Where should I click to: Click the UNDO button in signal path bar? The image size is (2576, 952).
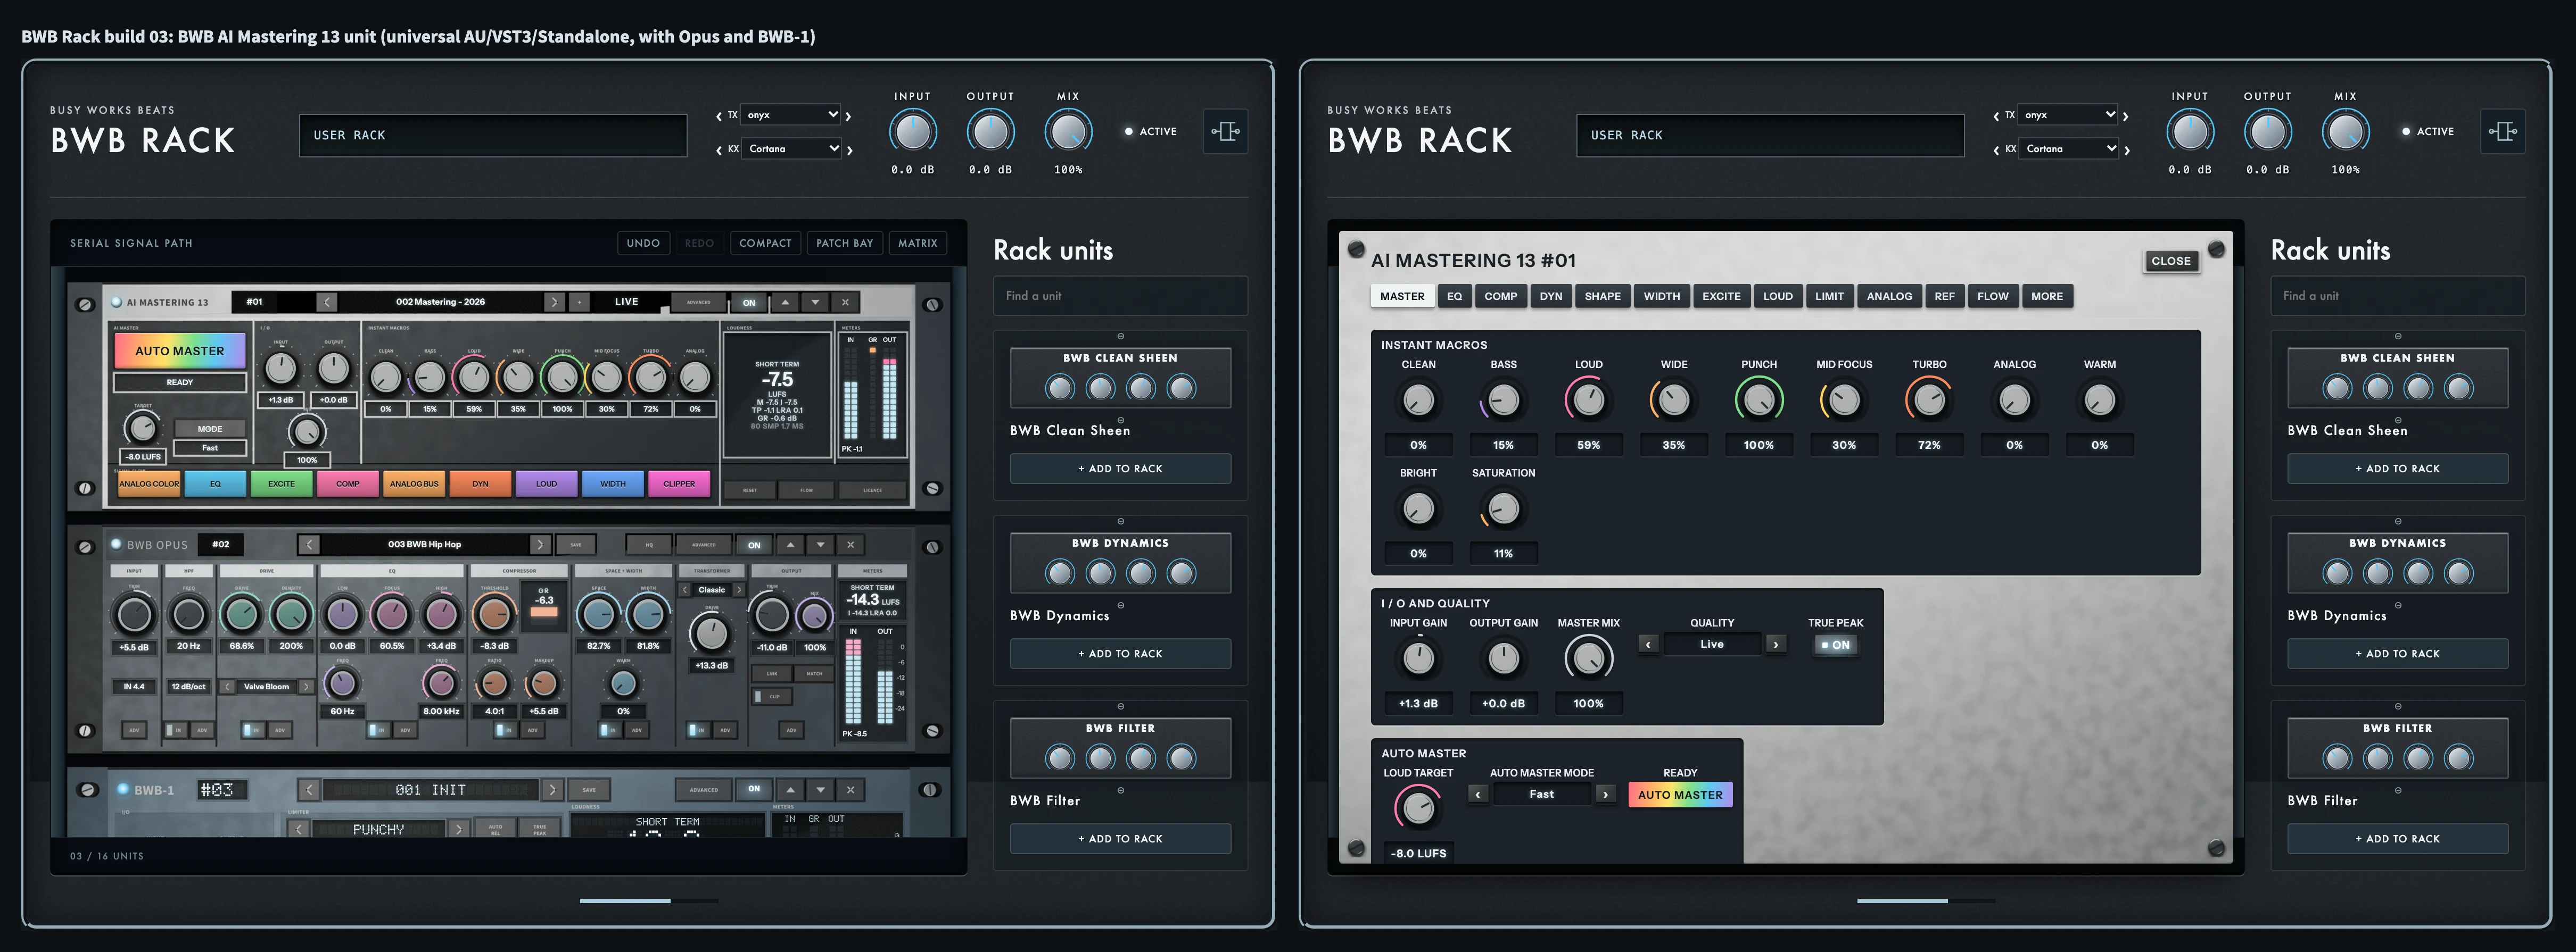(x=643, y=243)
